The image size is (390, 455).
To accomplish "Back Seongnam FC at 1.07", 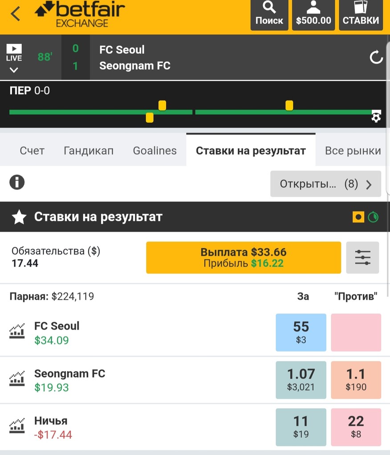I will (301, 379).
